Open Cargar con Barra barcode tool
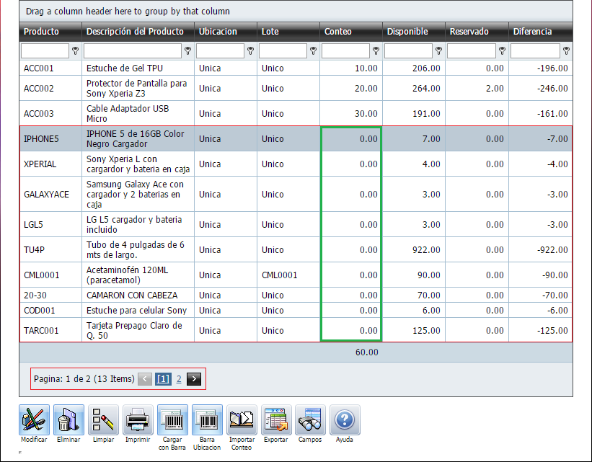This screenshot has width=592, height=462. 172,419
